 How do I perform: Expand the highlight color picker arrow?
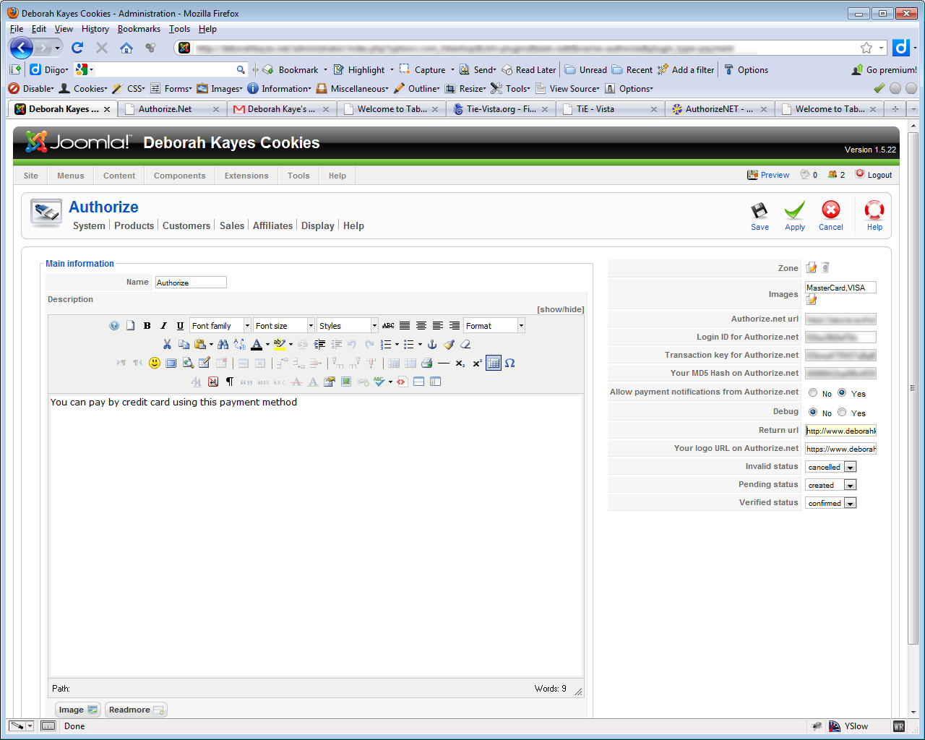tap(291, 345)
